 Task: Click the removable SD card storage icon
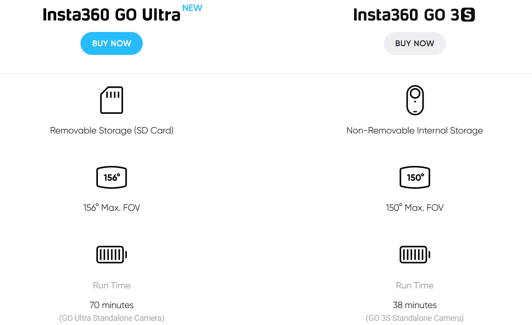click(111, 100)
